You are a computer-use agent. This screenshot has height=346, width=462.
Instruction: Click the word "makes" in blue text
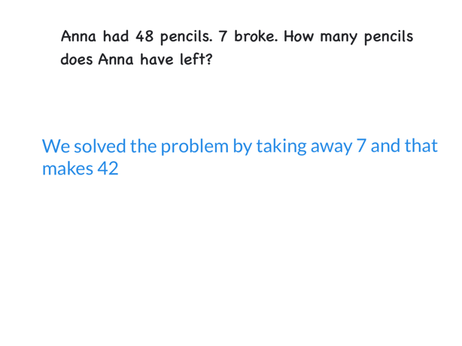point(68,168)
